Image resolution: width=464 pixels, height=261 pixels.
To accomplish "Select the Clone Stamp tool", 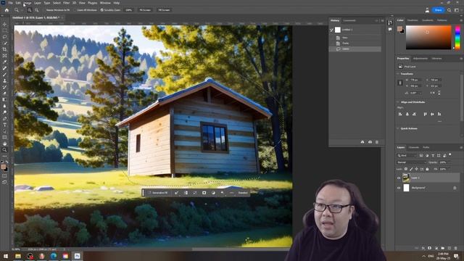I will pos(4,80).
